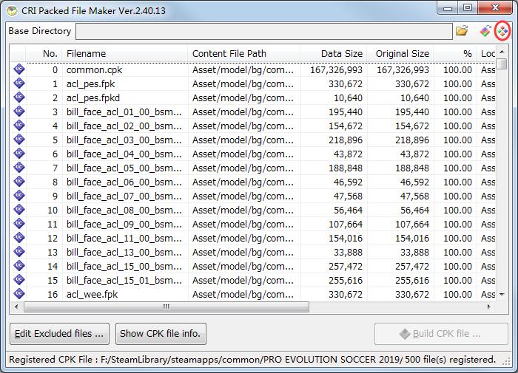Click the horizontal scrollbar right arrow
Image resolution: width=518 pixels, height=373 pixels.
pos(488,307)
